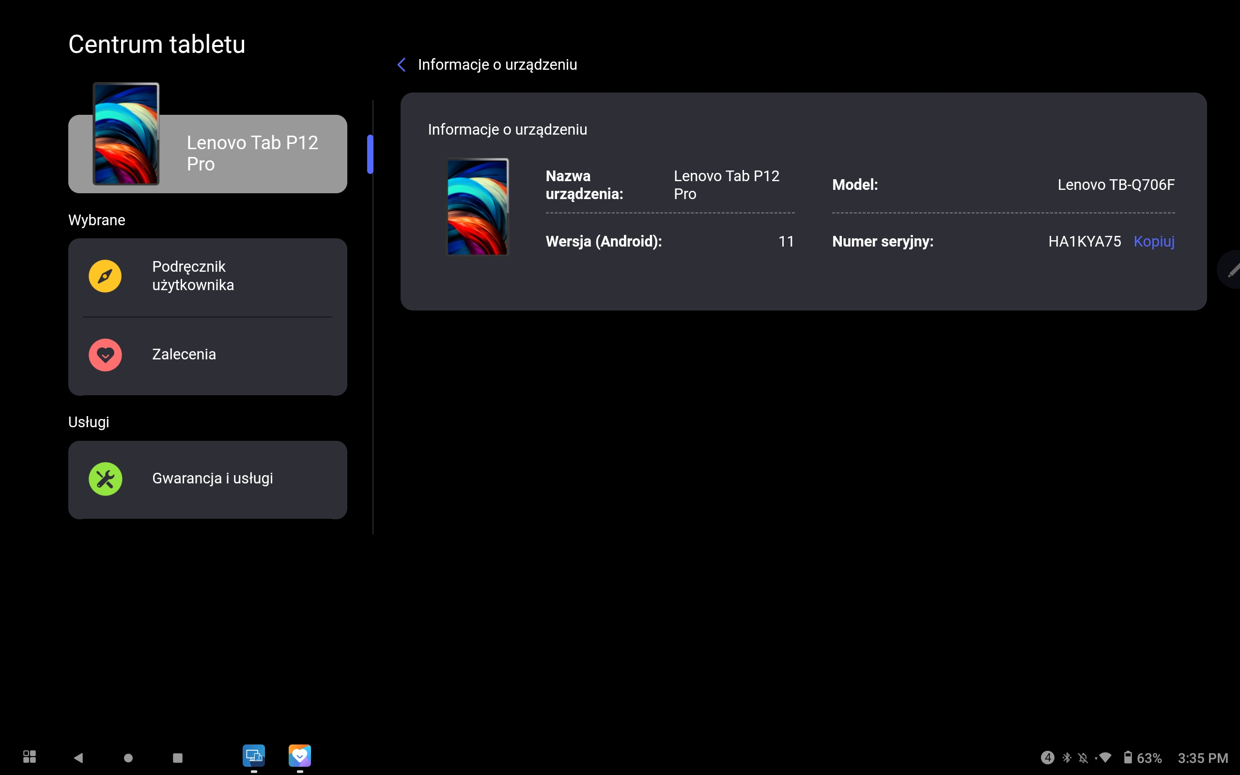Tap the battery status icon
The width and height of the screenshot is (1240, 775).
pos(1128,758)
